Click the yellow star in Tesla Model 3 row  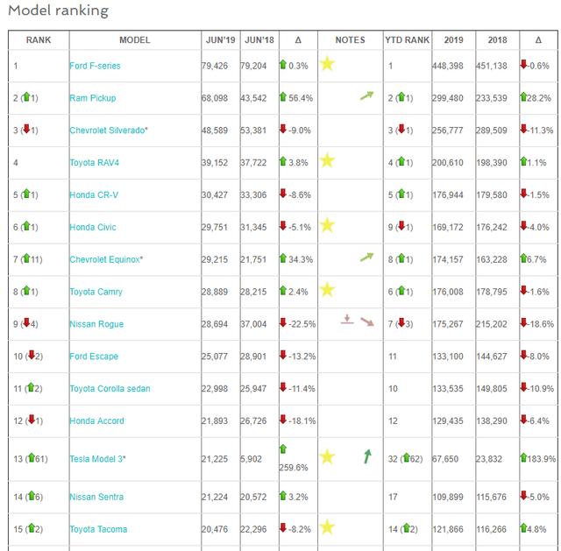(x=327, y=456)
